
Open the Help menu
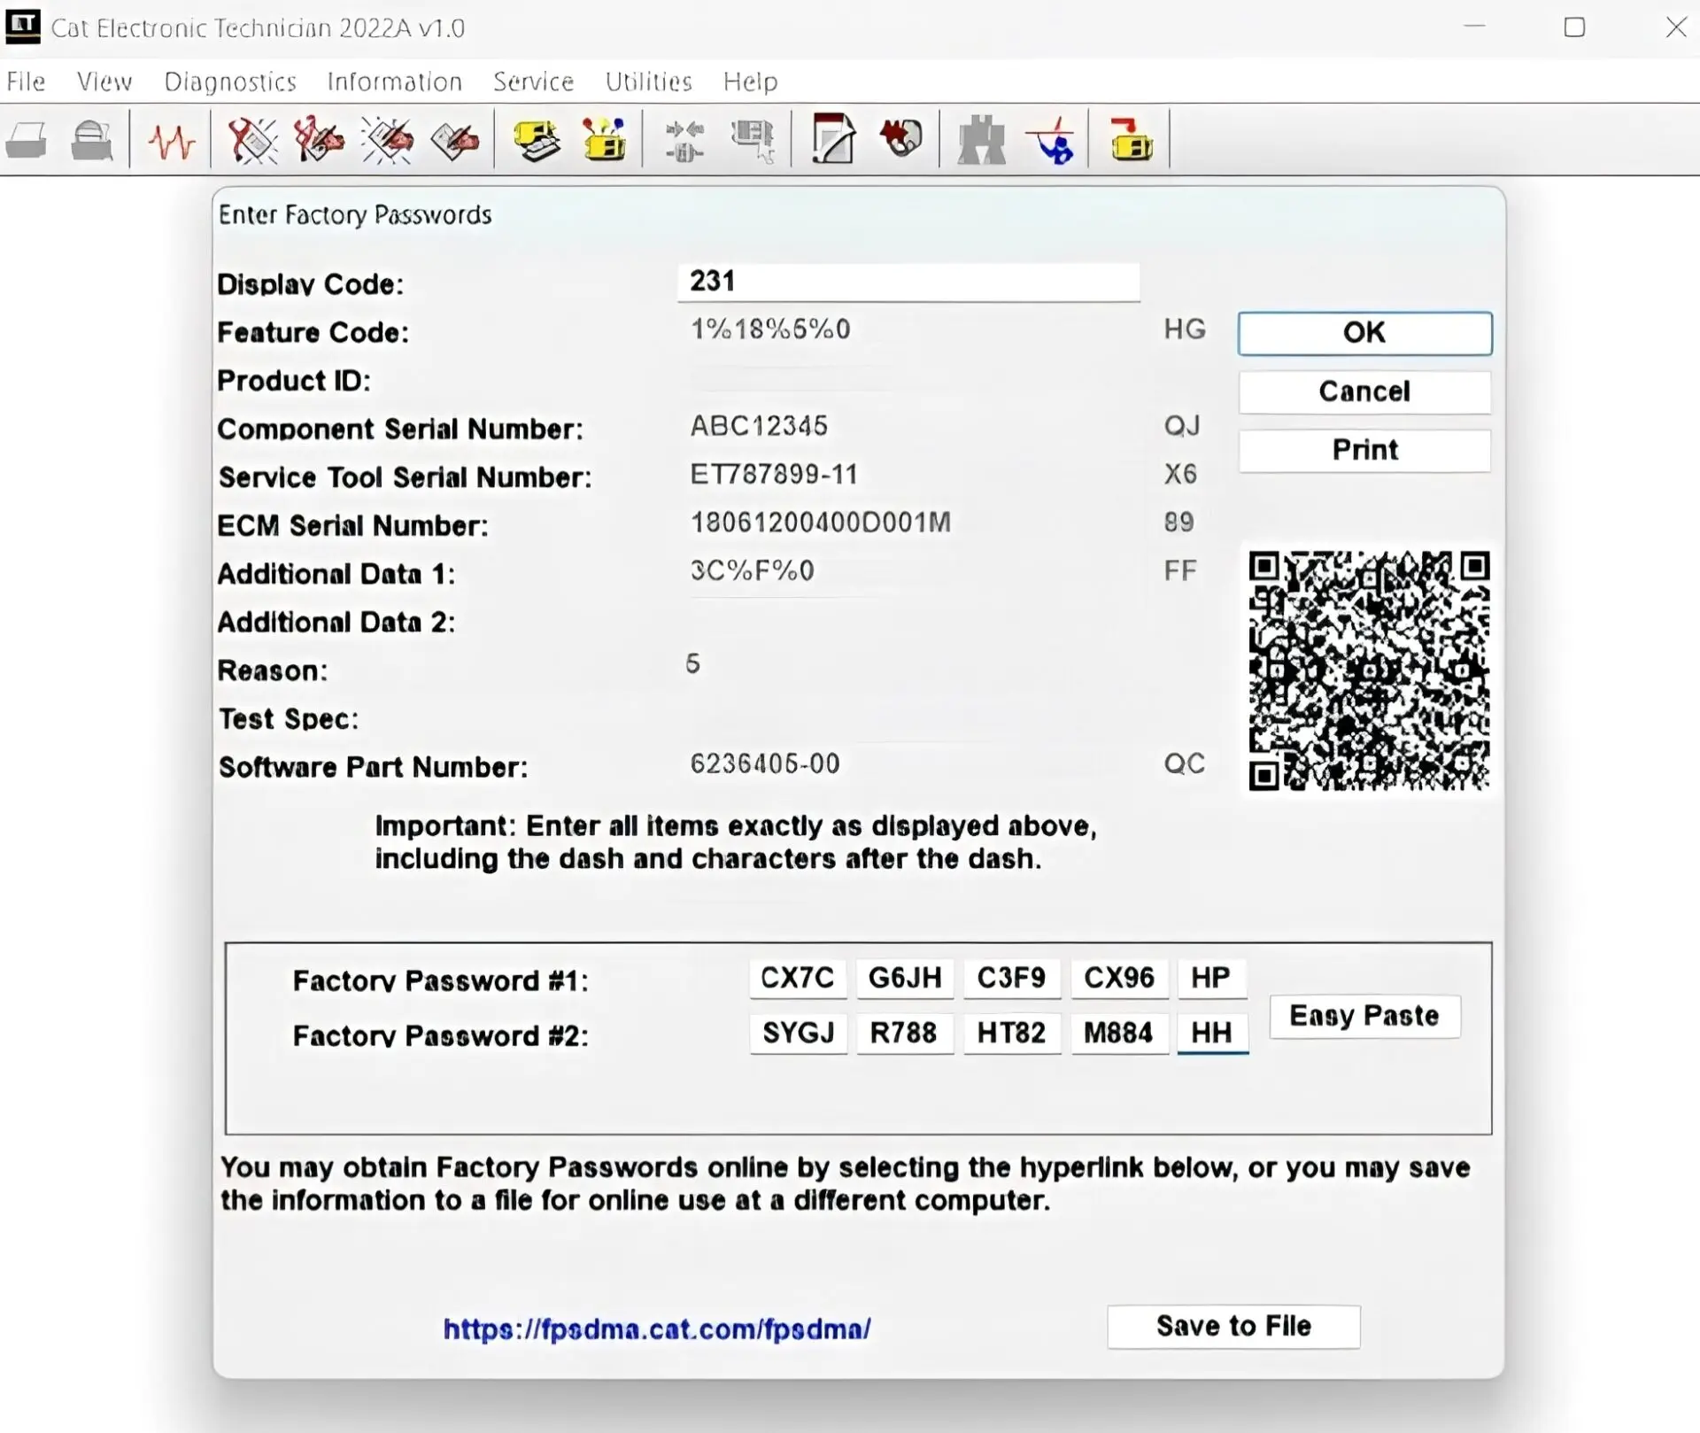[751, 81]
